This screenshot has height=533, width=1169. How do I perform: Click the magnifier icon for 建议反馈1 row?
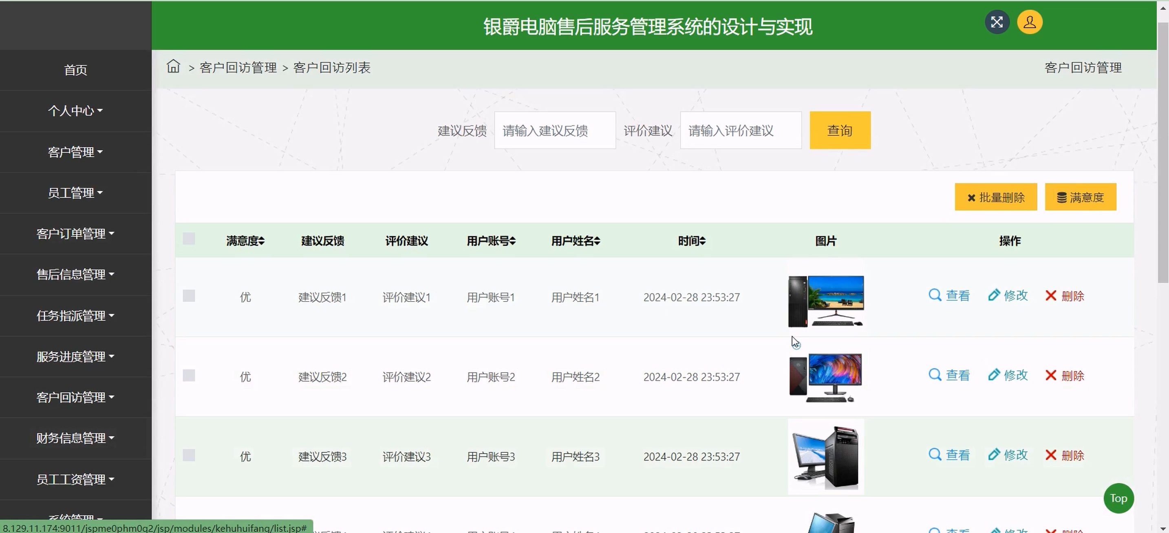pyautogui.click(x=935, y=295)
